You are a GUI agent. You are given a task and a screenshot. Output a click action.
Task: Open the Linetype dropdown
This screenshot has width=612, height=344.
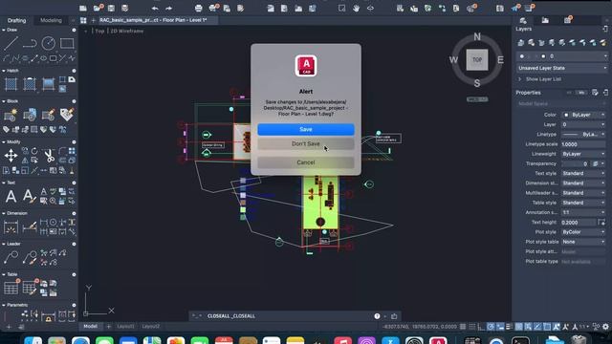pos(583,135)
